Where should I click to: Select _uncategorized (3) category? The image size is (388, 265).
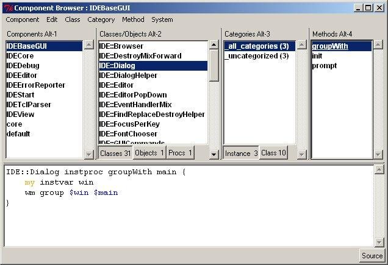coord(259,56)
